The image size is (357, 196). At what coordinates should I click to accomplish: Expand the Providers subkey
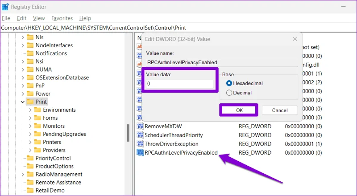(30, 150)
